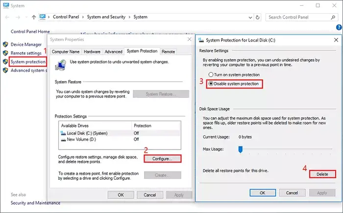Click Configure button in System Properties
Screen dimensions: 343x213
(163, 159)
